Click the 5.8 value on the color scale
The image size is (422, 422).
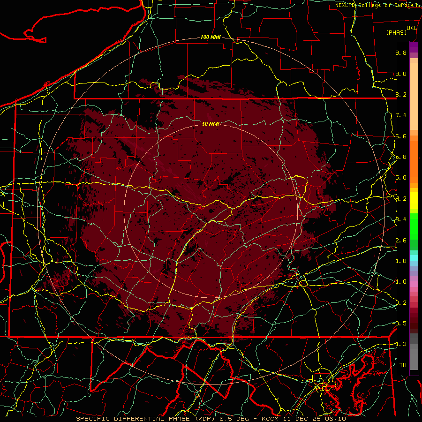(x=401, y=157)
